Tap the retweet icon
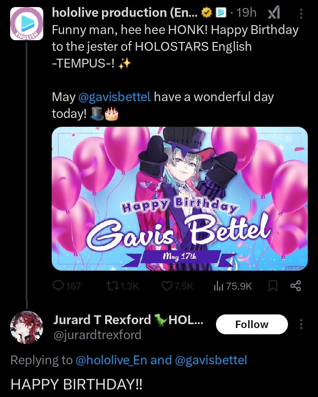Viewport: 318px width, 397px height. pos(112,286)
